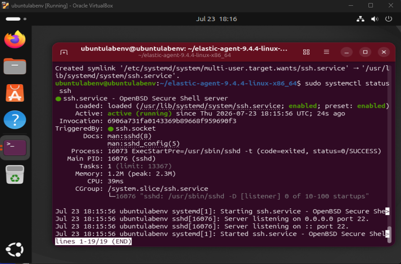Open the volume icon in top bar
Viewport: 401px width, 264px height.
[x=375, y=19]
